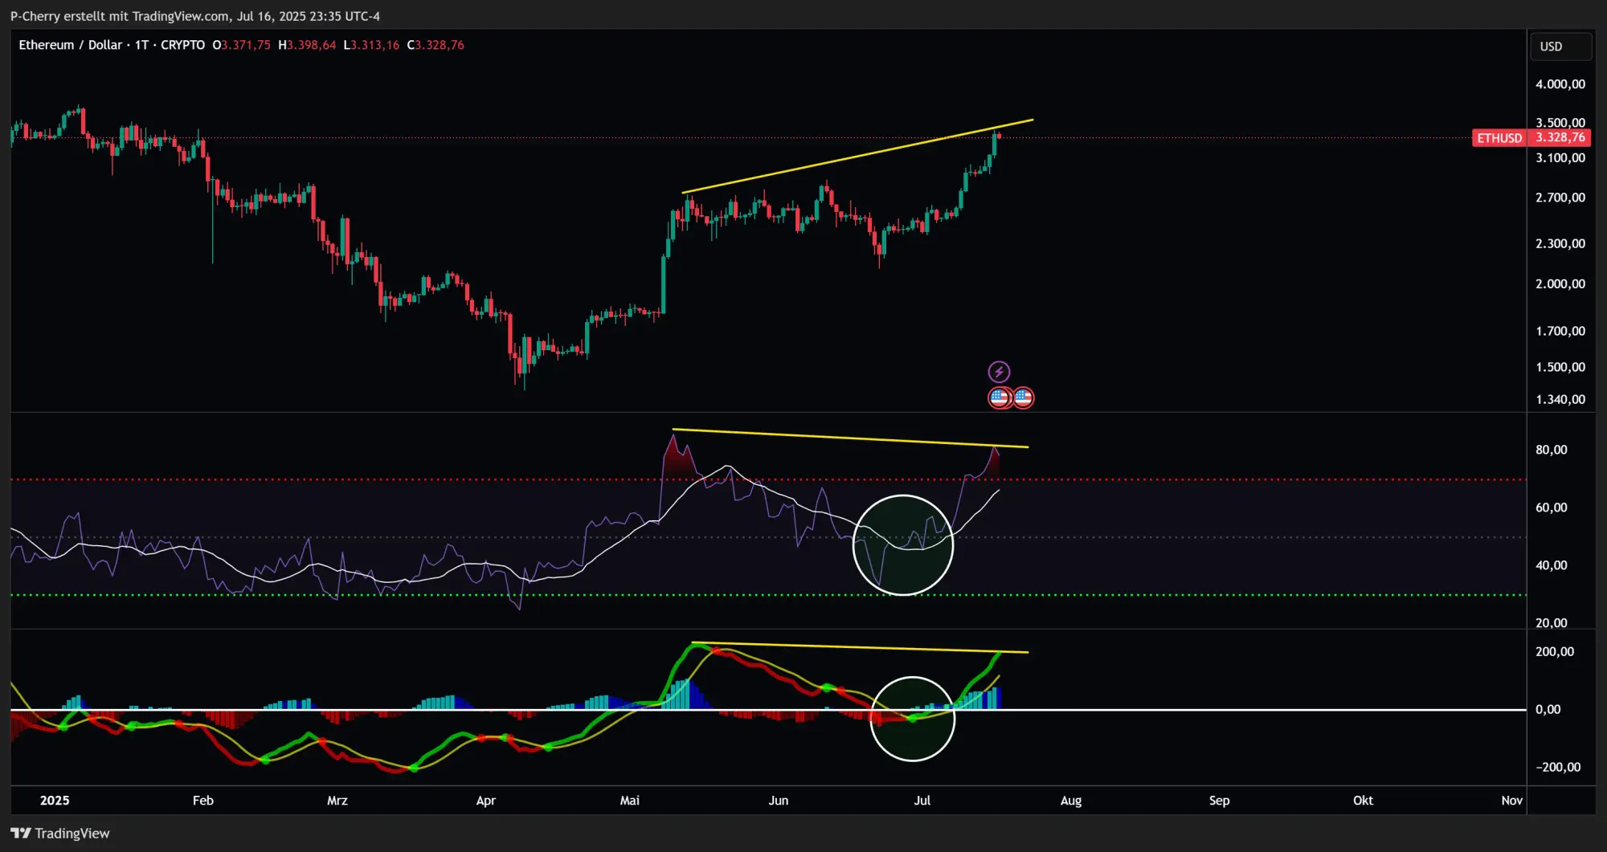Click the 1.500,00 price axis label
The image size is (1607, 852).
[x=1560, y=367]
